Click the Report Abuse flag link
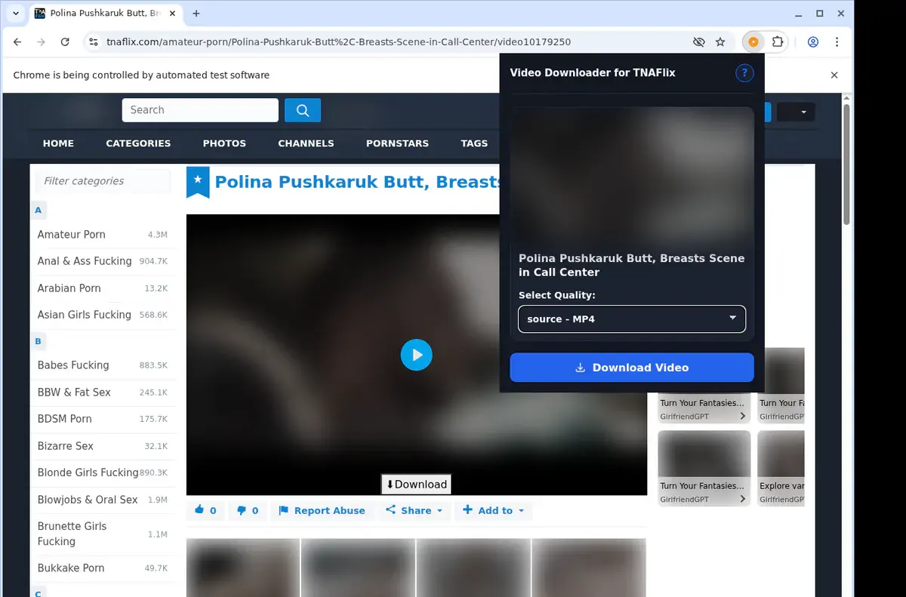Viewport: 906px width, 597px height. coord(322,510)
